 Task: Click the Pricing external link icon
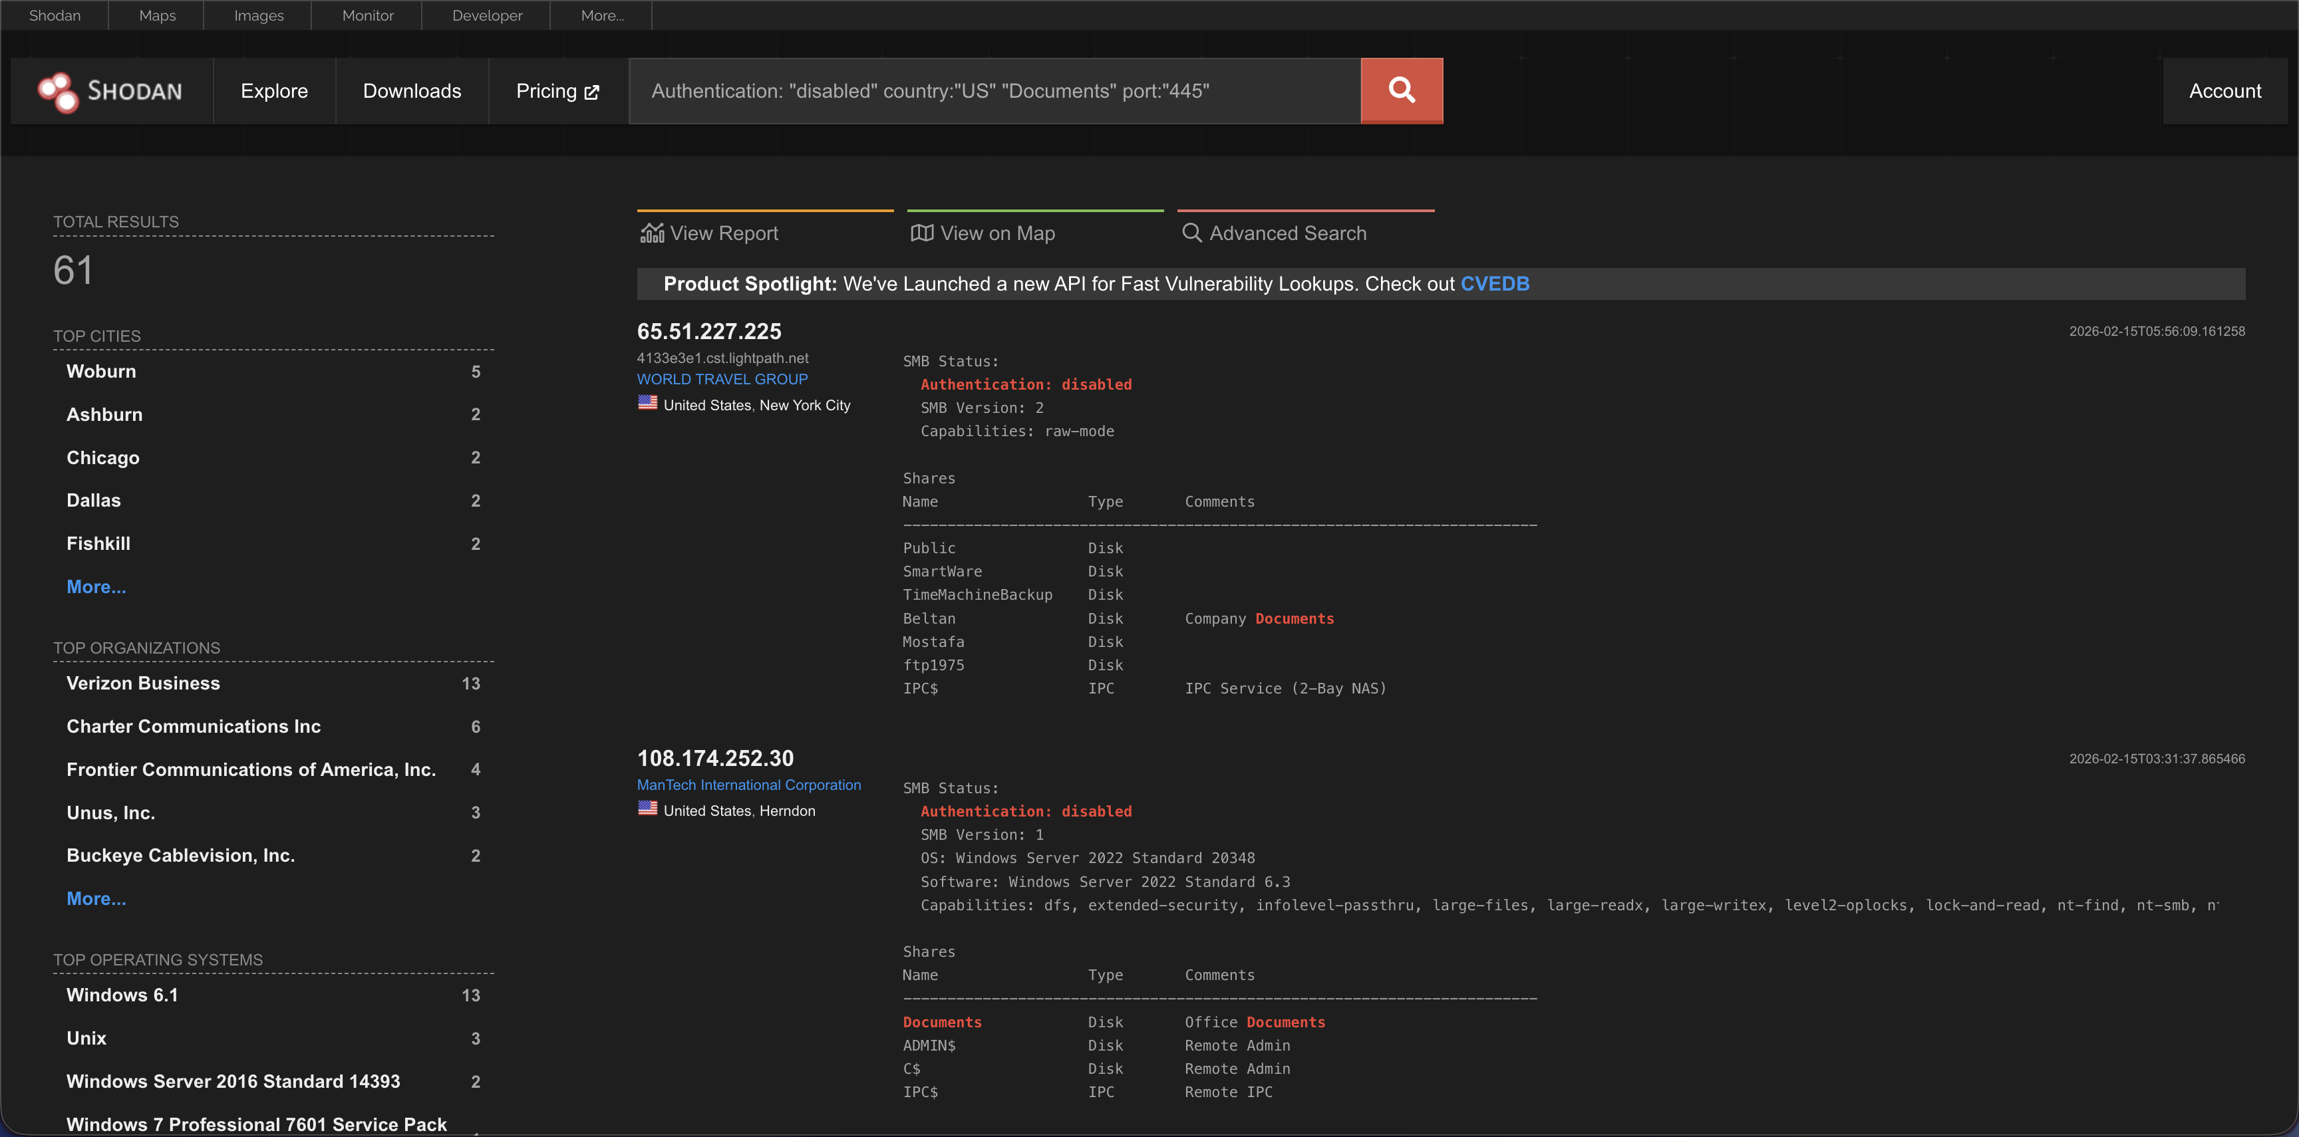point(591,92)
